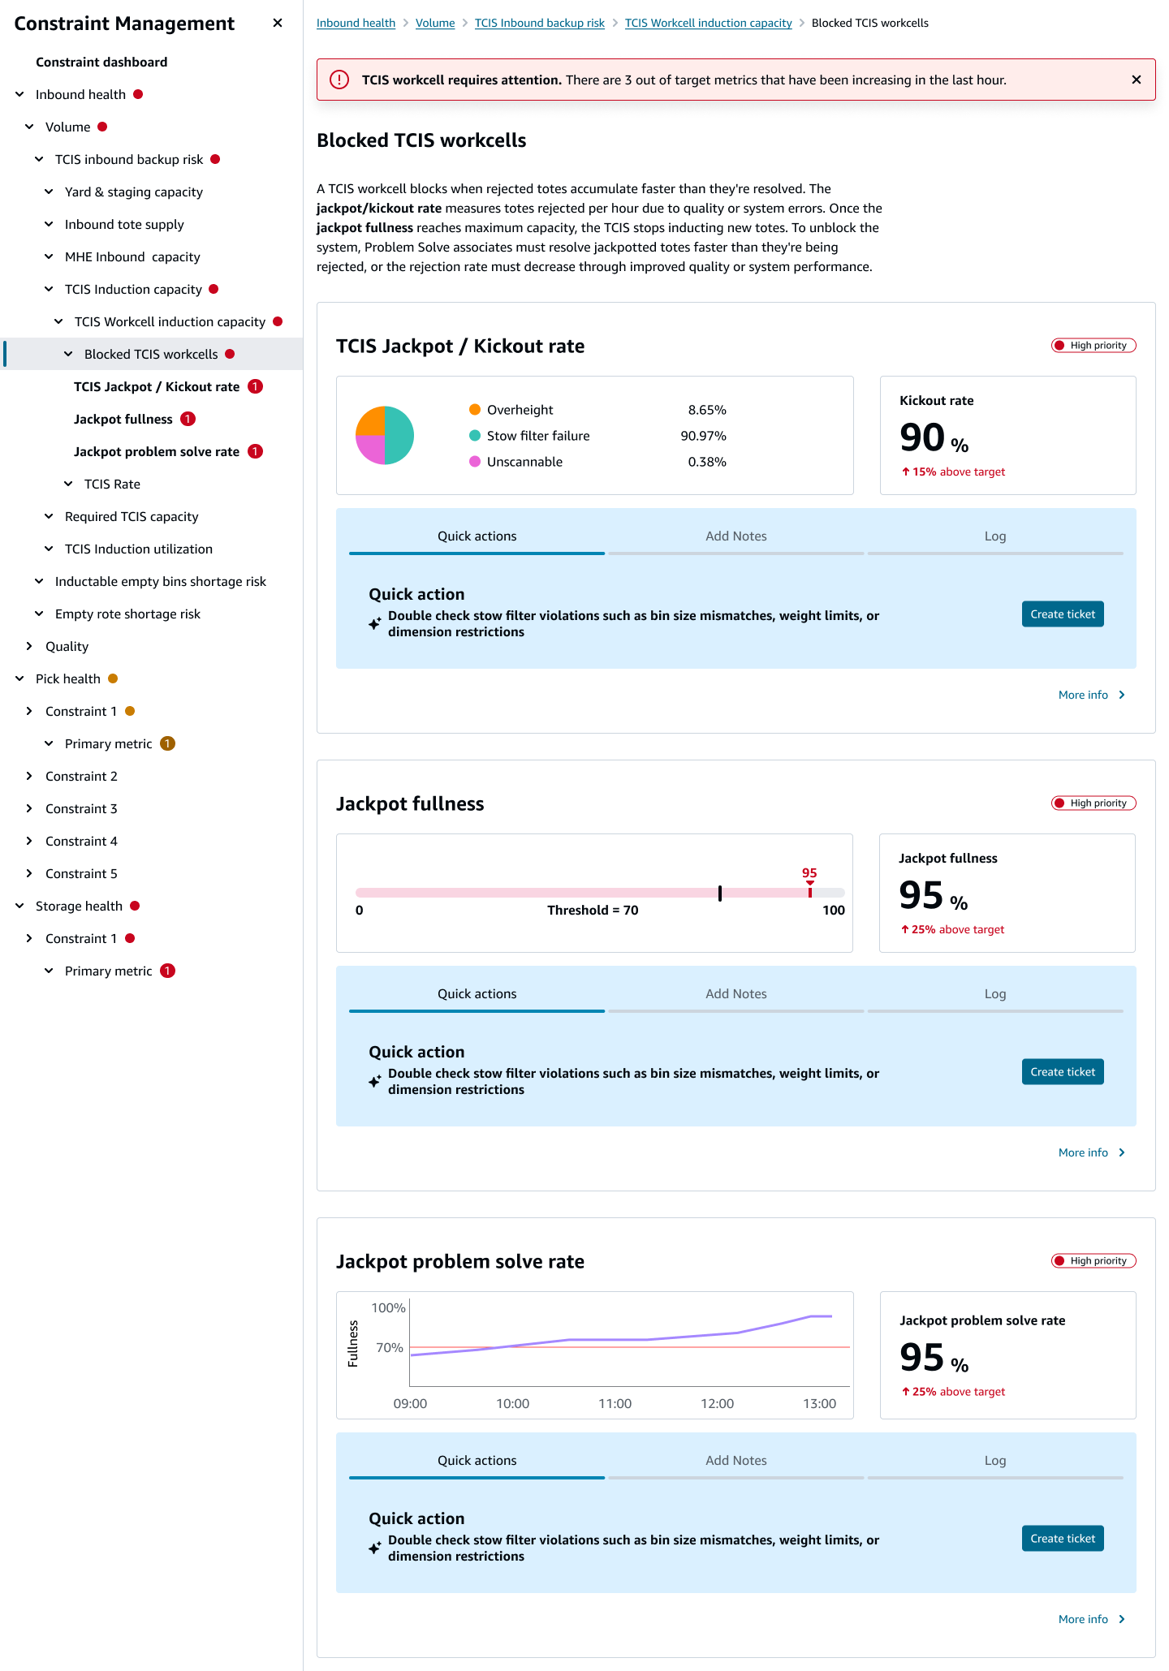The height and width of the screenshot is (1671, 1169).
Task: Click the red badge next to TCIS Jackpot / Kickout rate
Action: coord(255,386)
